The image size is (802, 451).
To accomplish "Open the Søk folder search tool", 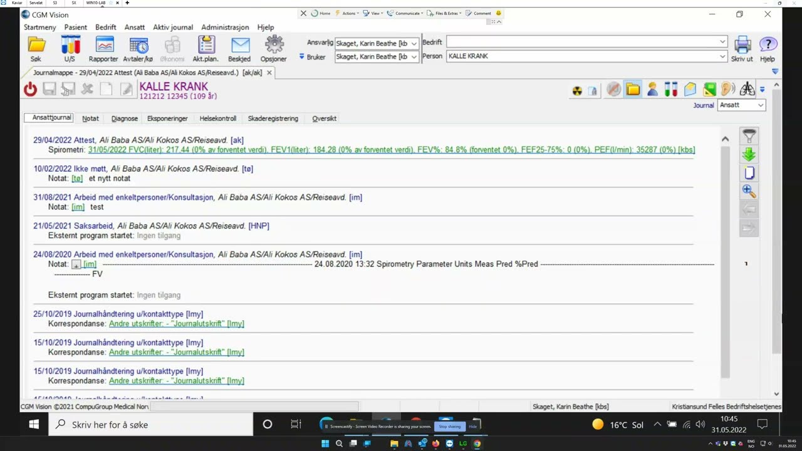I will (x=36, y=49).
